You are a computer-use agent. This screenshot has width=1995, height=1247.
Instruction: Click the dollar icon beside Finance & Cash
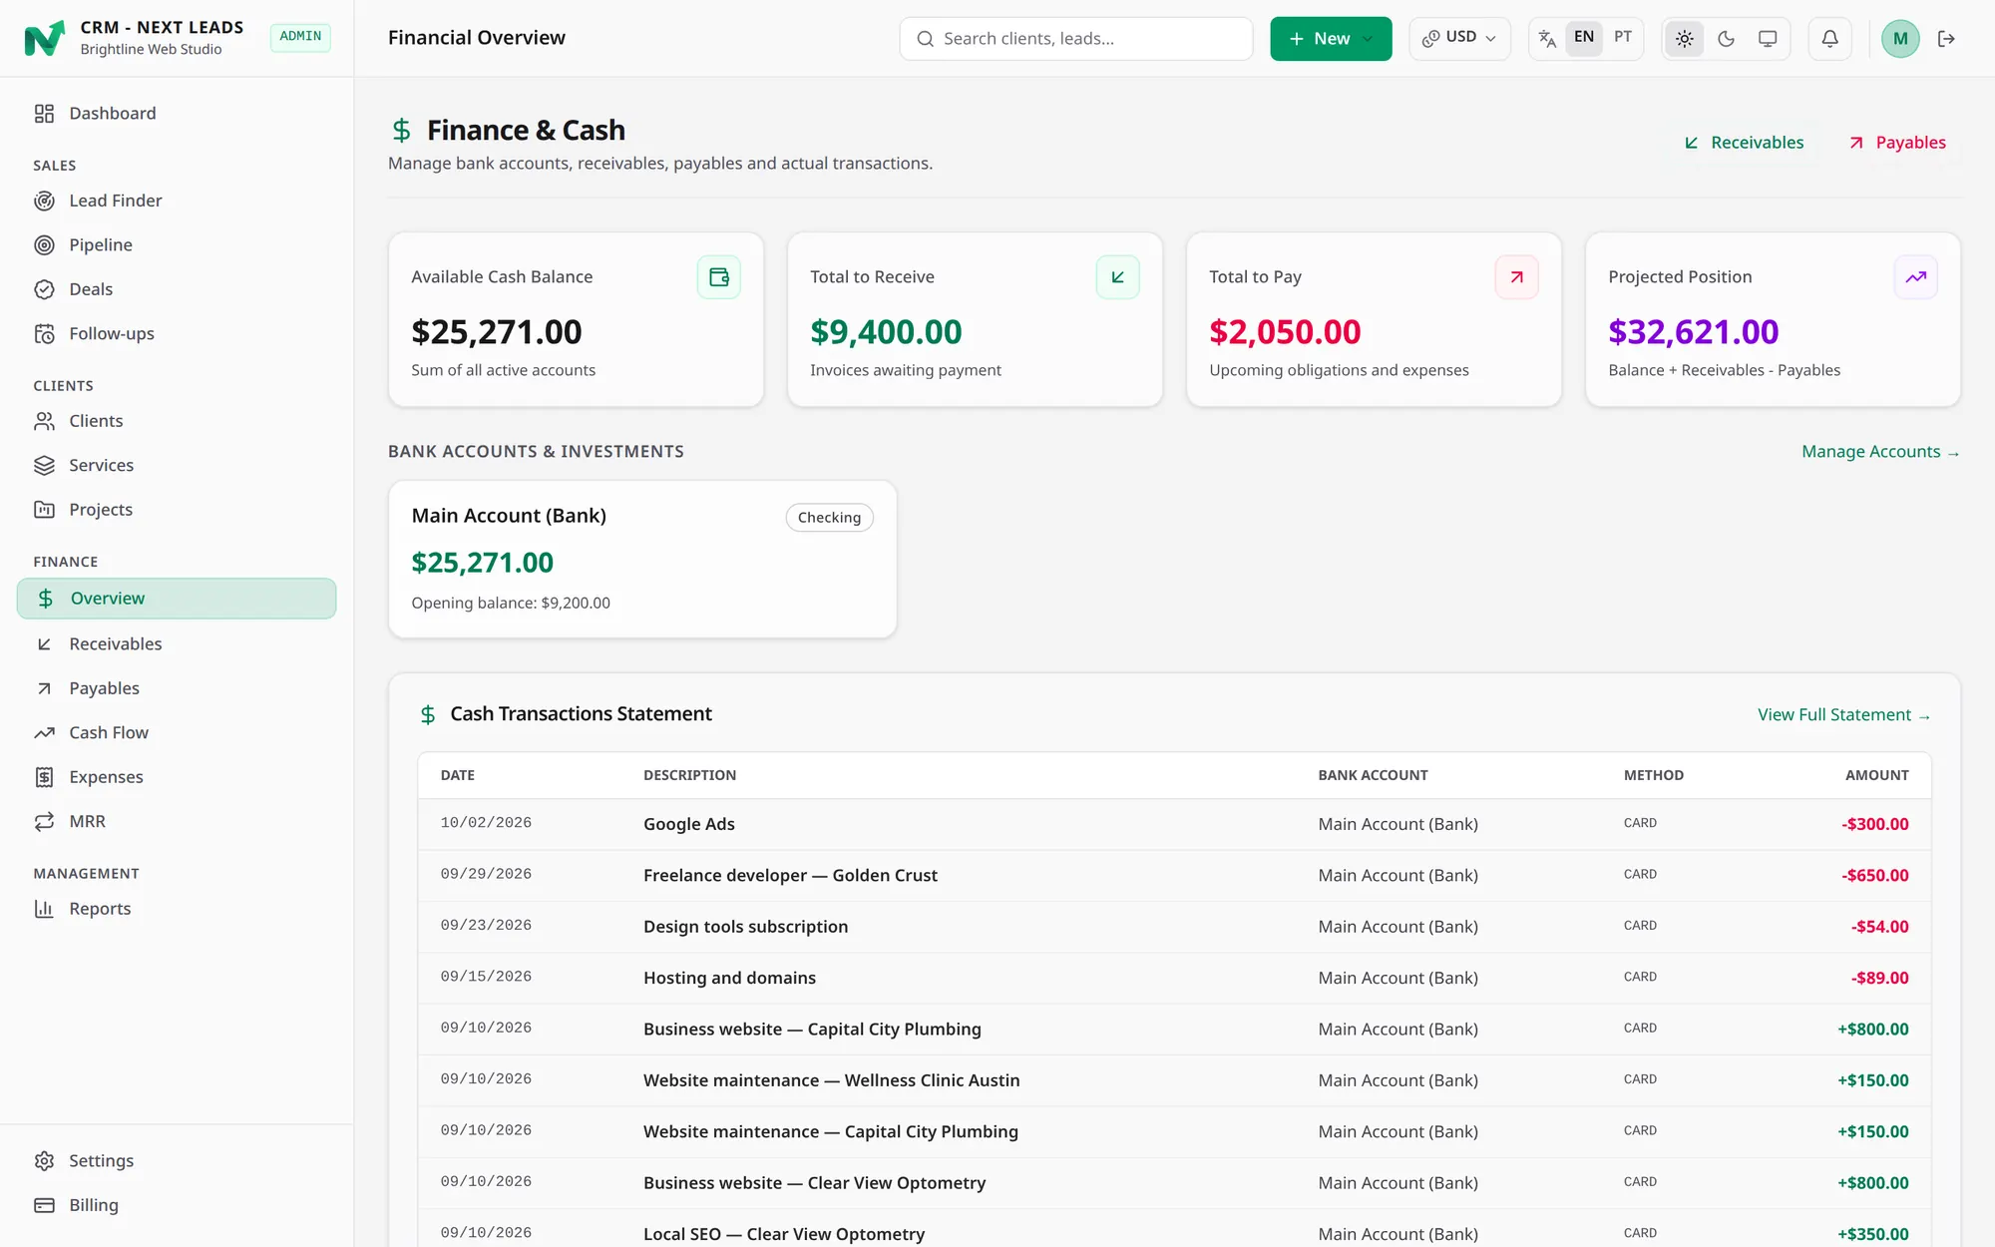(x=401, y=130)
